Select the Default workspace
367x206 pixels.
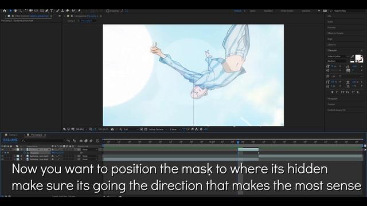click(x=237, y=11)
